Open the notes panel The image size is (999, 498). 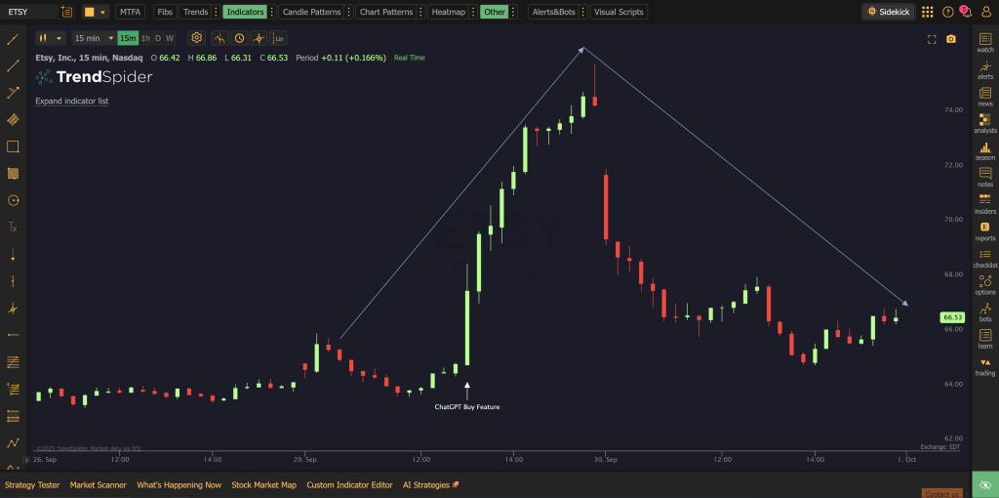point(985,178)
